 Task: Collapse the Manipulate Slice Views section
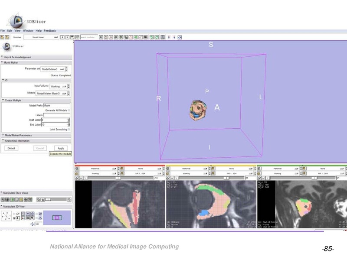click(x=36, y=193)
